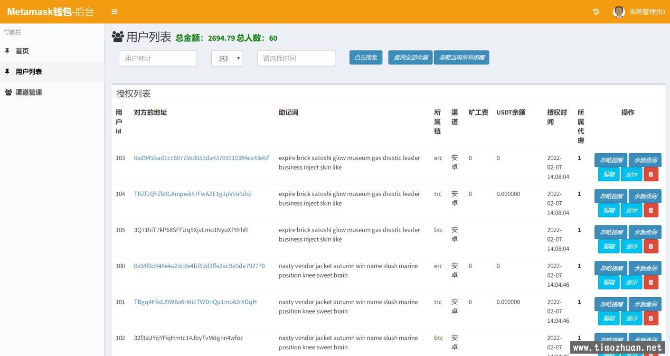
Task: Click the 忽略当前所有提醒 button
Action: 462,57
